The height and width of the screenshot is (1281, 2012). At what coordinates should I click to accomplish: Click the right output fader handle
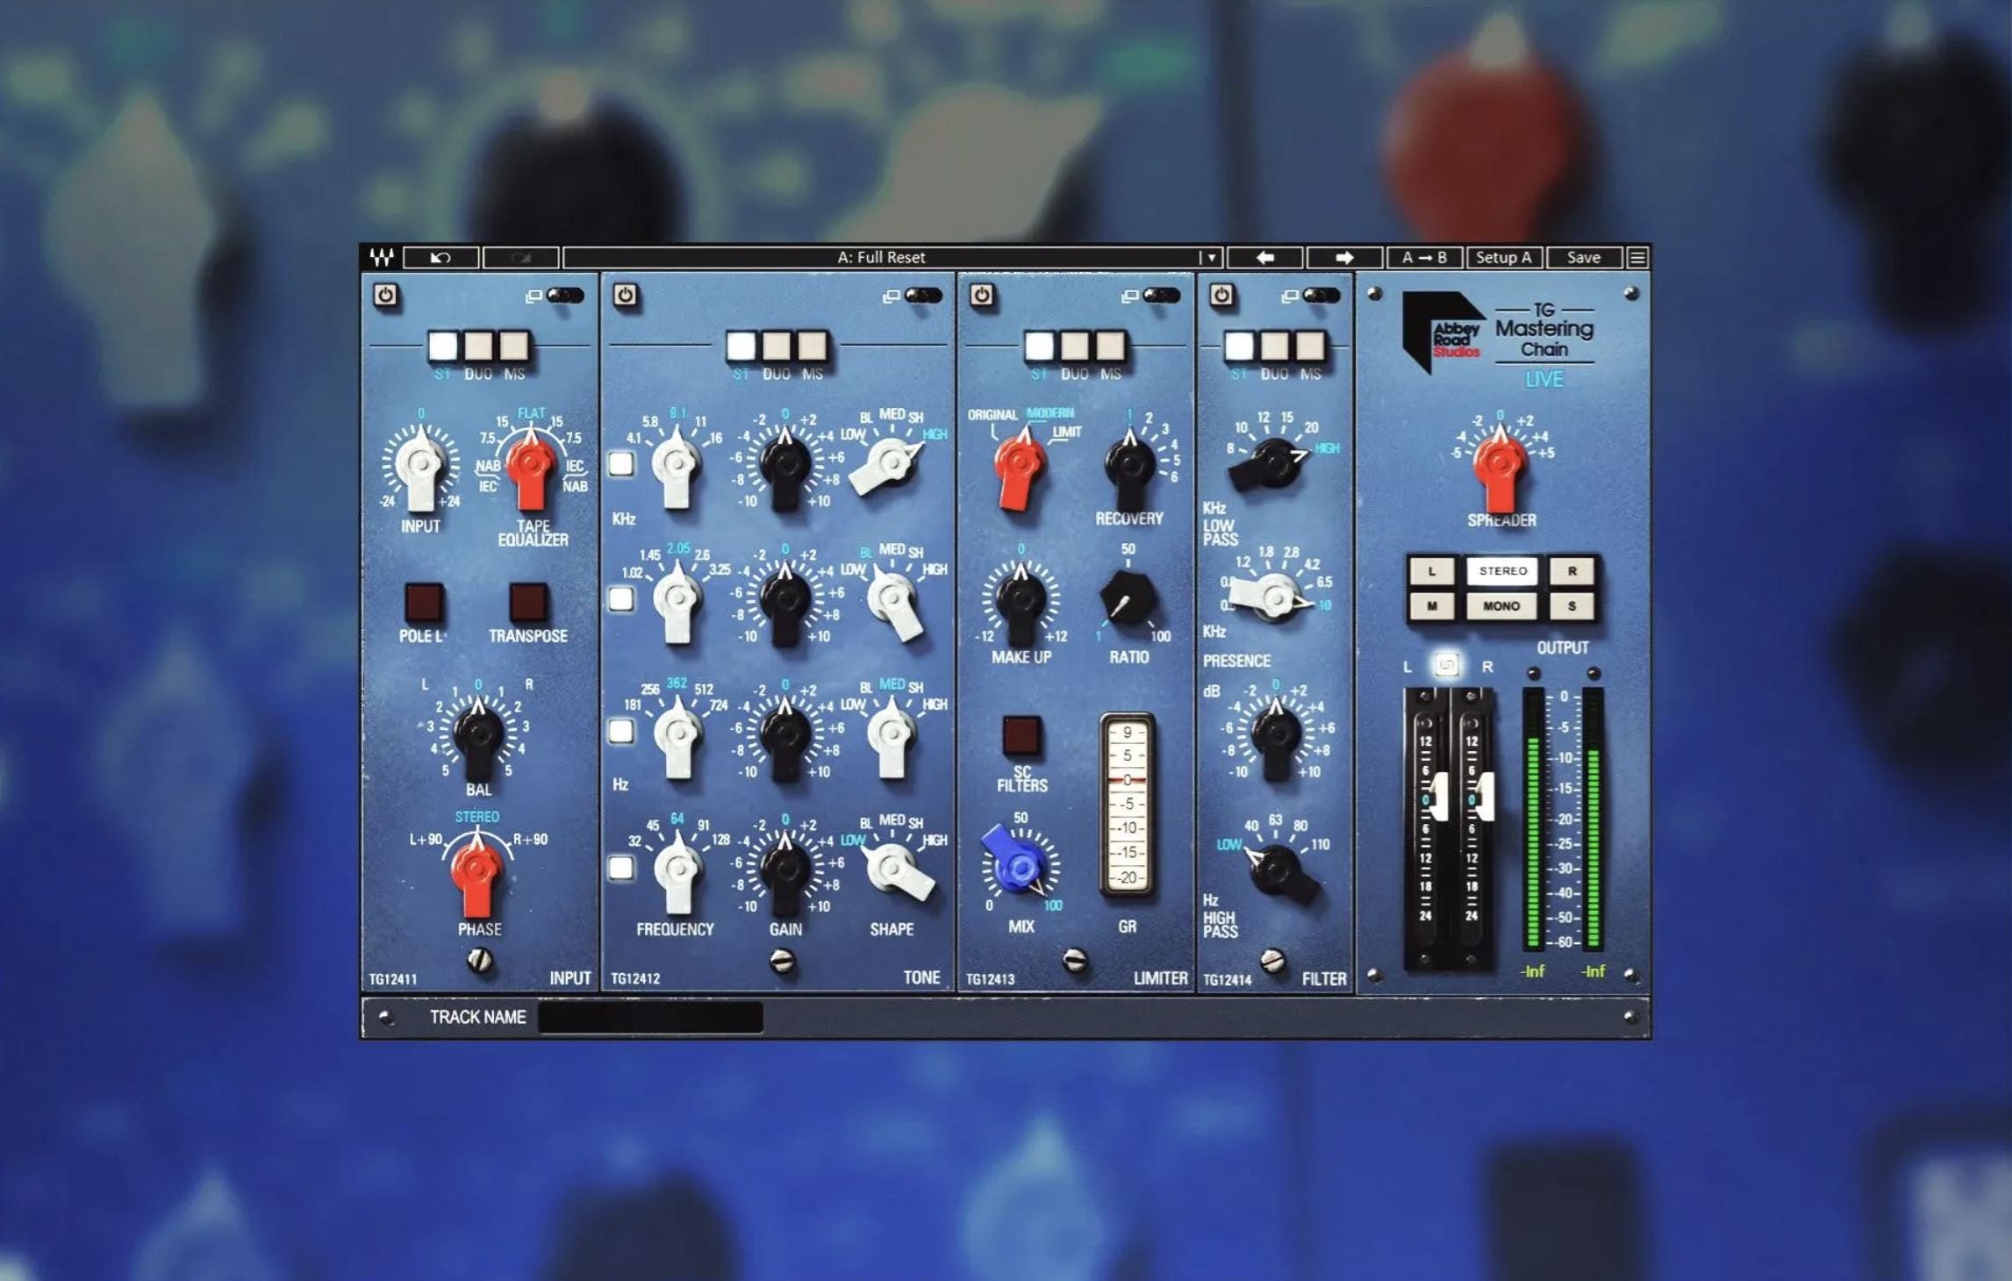[1485, 797]
